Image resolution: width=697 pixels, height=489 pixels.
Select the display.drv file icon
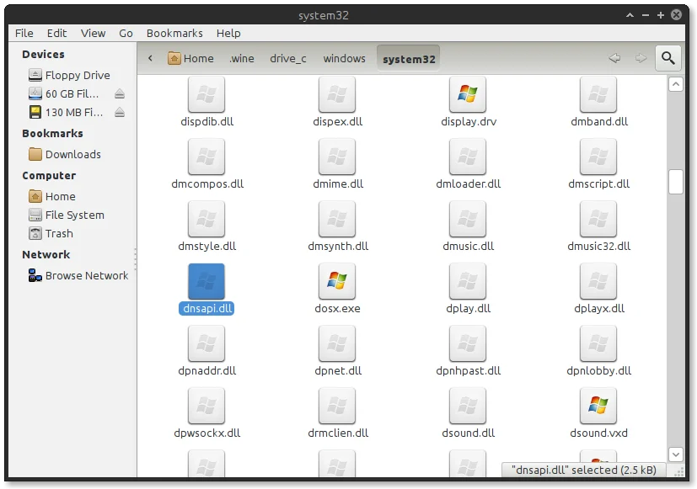coord(468,94)
